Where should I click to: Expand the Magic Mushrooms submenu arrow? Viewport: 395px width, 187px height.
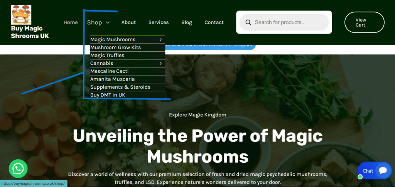(x=160, y=39)
